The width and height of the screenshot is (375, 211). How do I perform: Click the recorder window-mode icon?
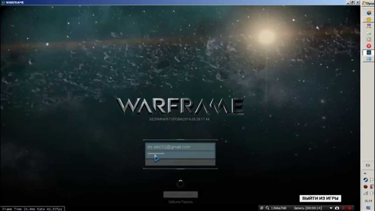(x=262, y=208)
